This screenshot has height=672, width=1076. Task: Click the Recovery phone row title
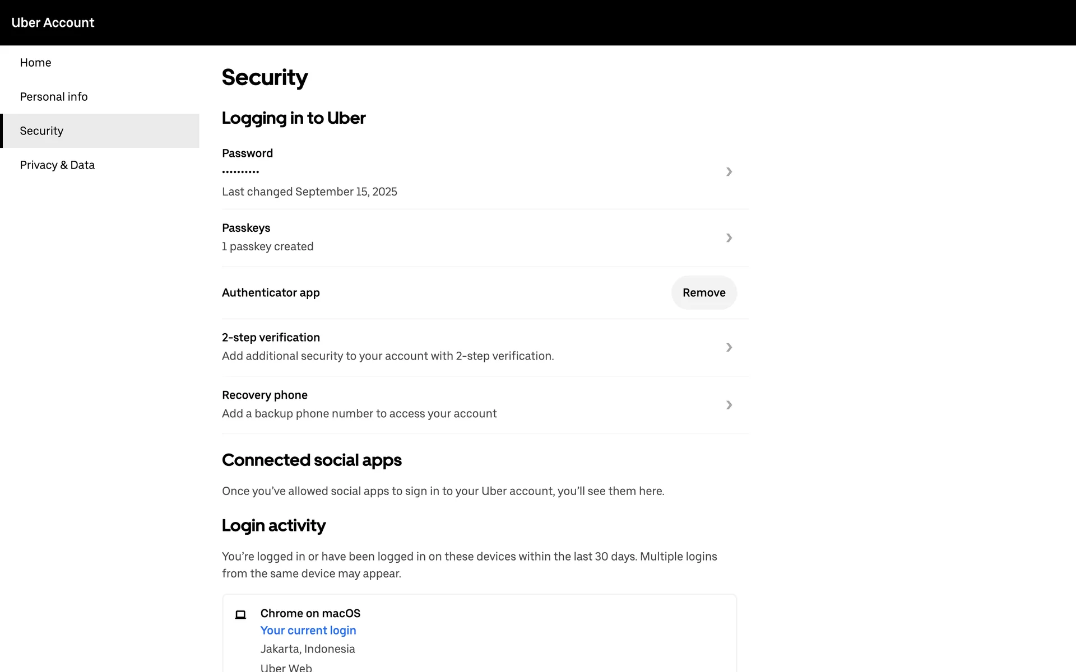pyautogui.click(x=265, y=395)
